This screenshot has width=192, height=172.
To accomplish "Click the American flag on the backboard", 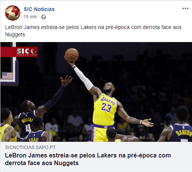I will pos(7,76).
